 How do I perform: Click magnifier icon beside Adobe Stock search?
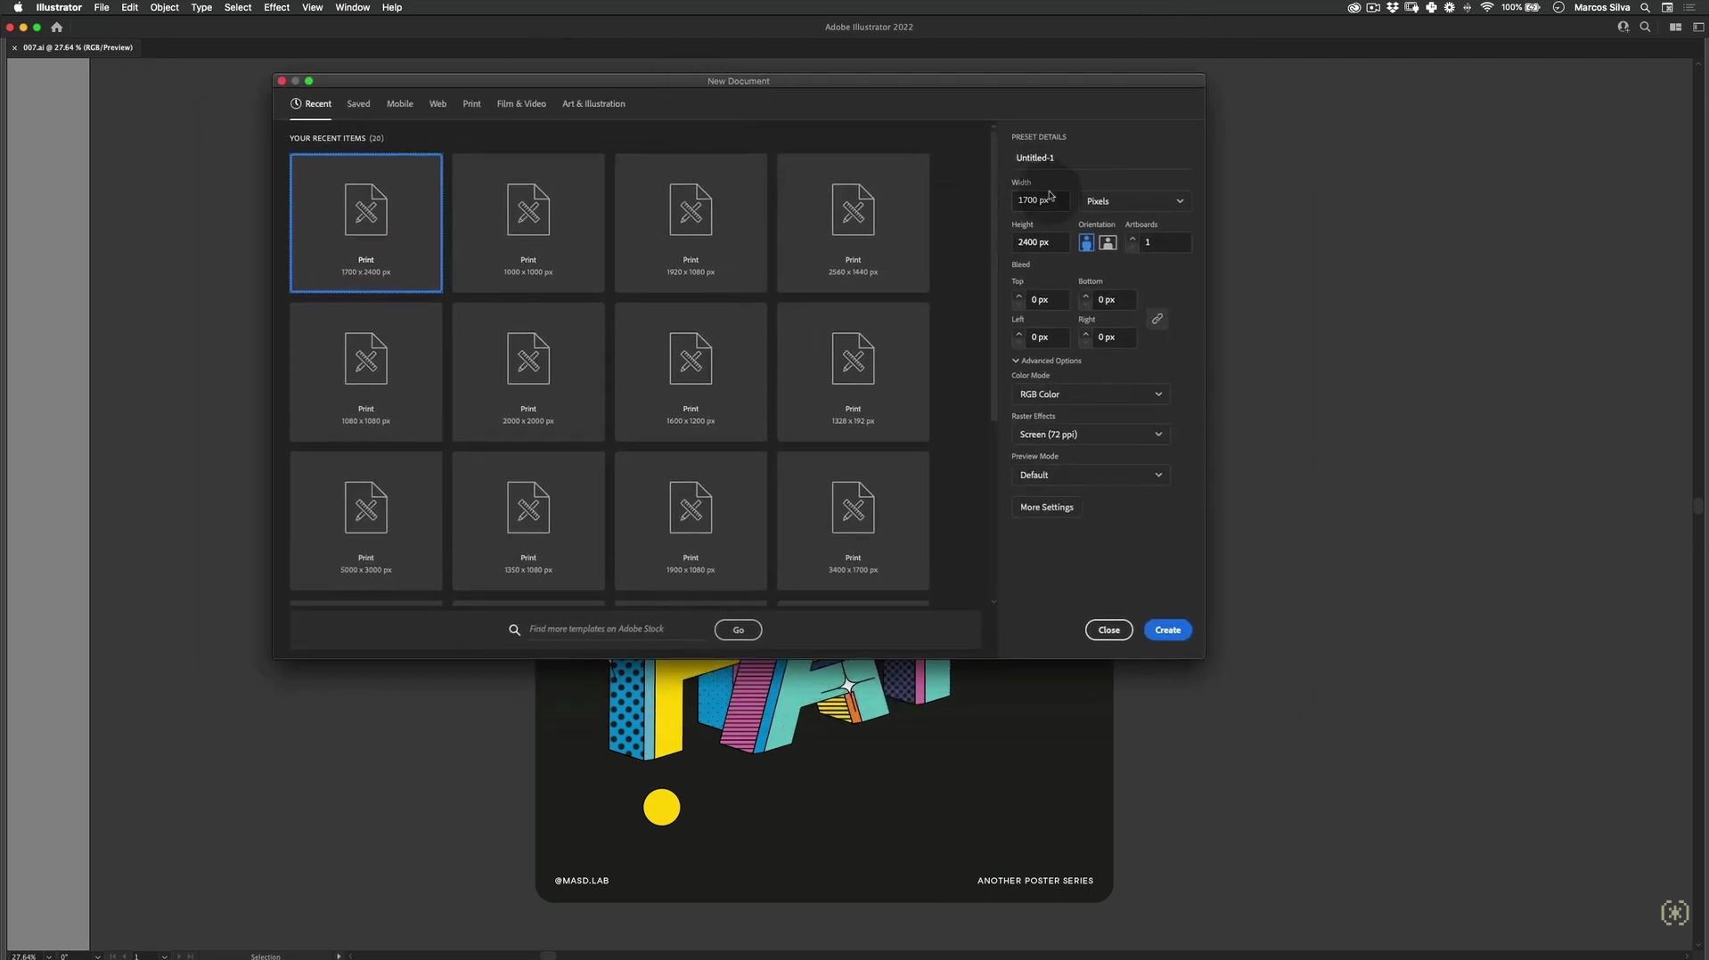(x=514, y=630)
